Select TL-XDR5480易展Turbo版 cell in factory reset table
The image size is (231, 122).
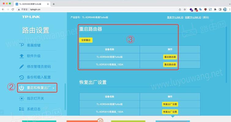(110, 104)
